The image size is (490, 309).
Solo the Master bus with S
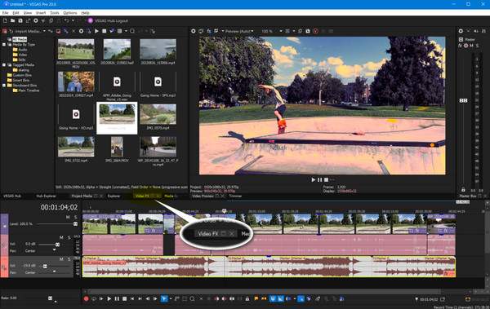(477, 46)
